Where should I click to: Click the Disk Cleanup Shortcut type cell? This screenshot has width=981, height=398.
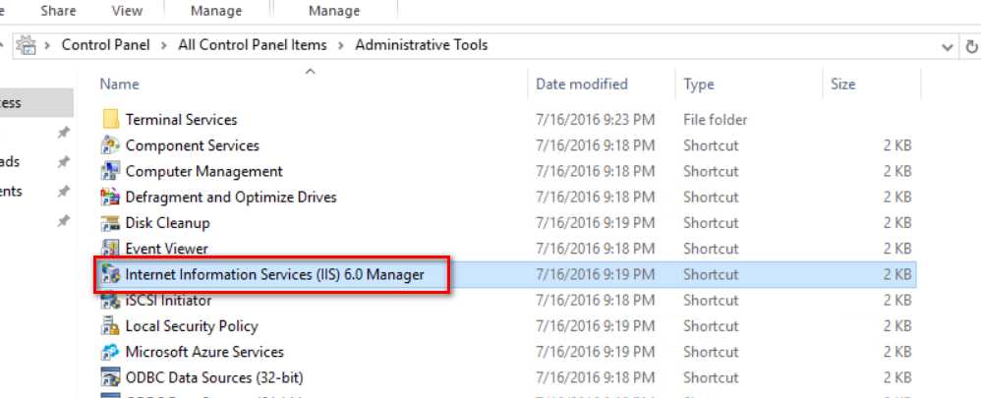pos(711,223)
